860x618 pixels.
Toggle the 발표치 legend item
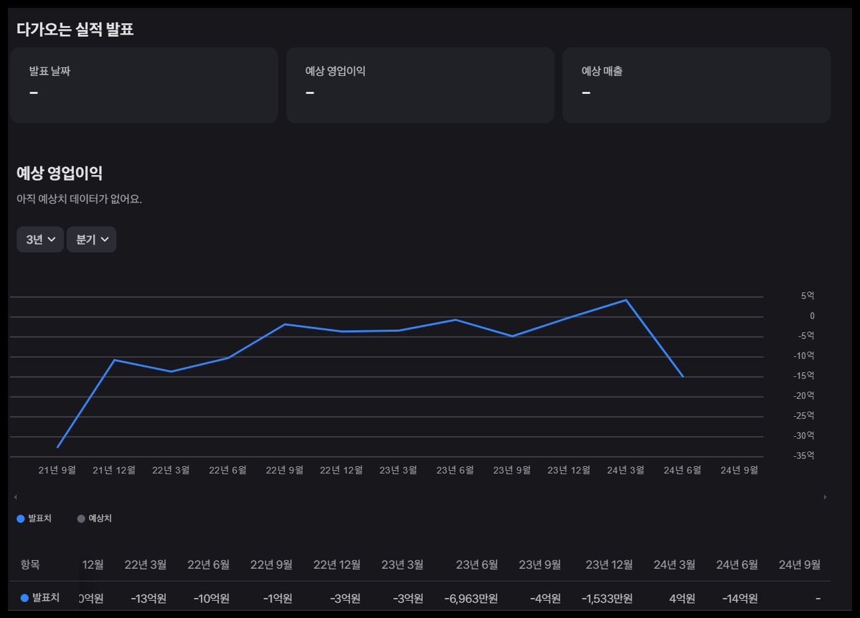pyautogui.click(x=34, y=518)
